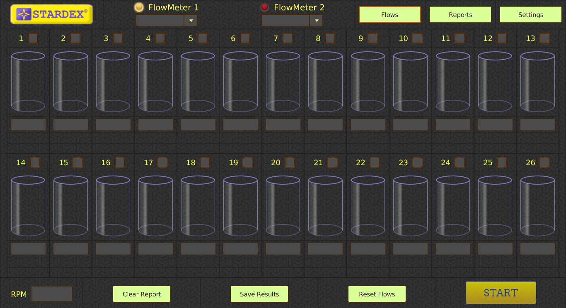Enable the channel 18 checkbox
This screenshot has height=308, width=566.
[x=205, y=162]
